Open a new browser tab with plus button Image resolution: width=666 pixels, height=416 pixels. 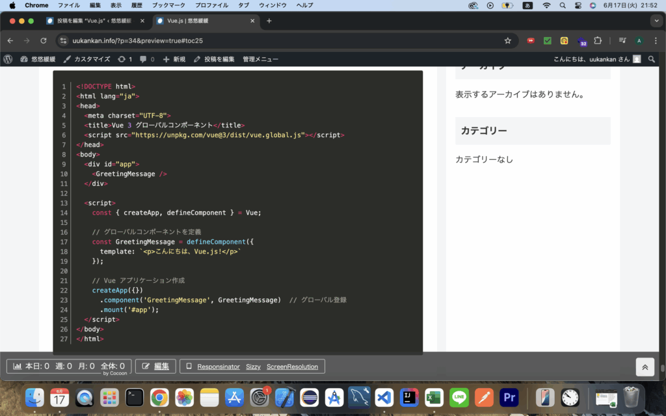[x=269, y=21]
